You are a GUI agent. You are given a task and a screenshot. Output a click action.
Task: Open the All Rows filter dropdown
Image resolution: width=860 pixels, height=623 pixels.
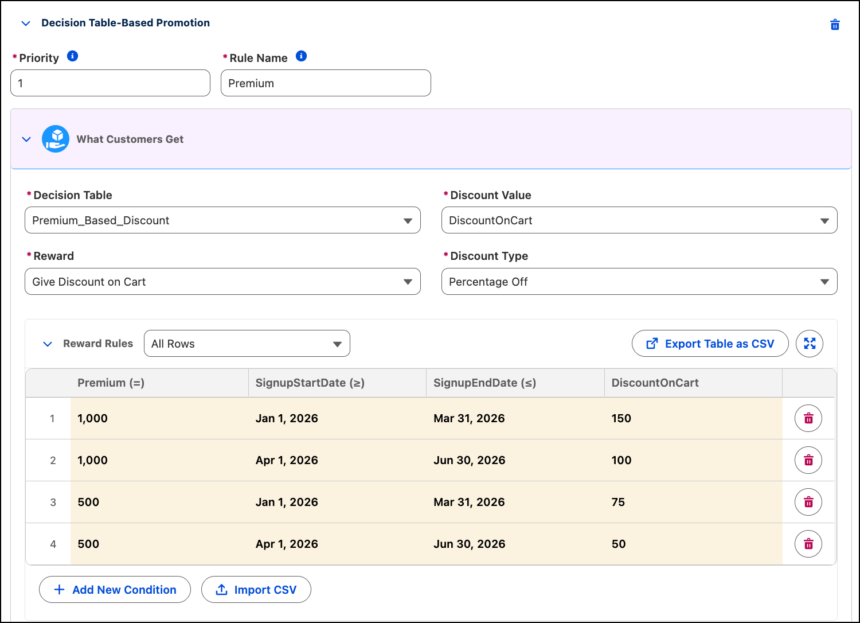click(x=247, y=344)
